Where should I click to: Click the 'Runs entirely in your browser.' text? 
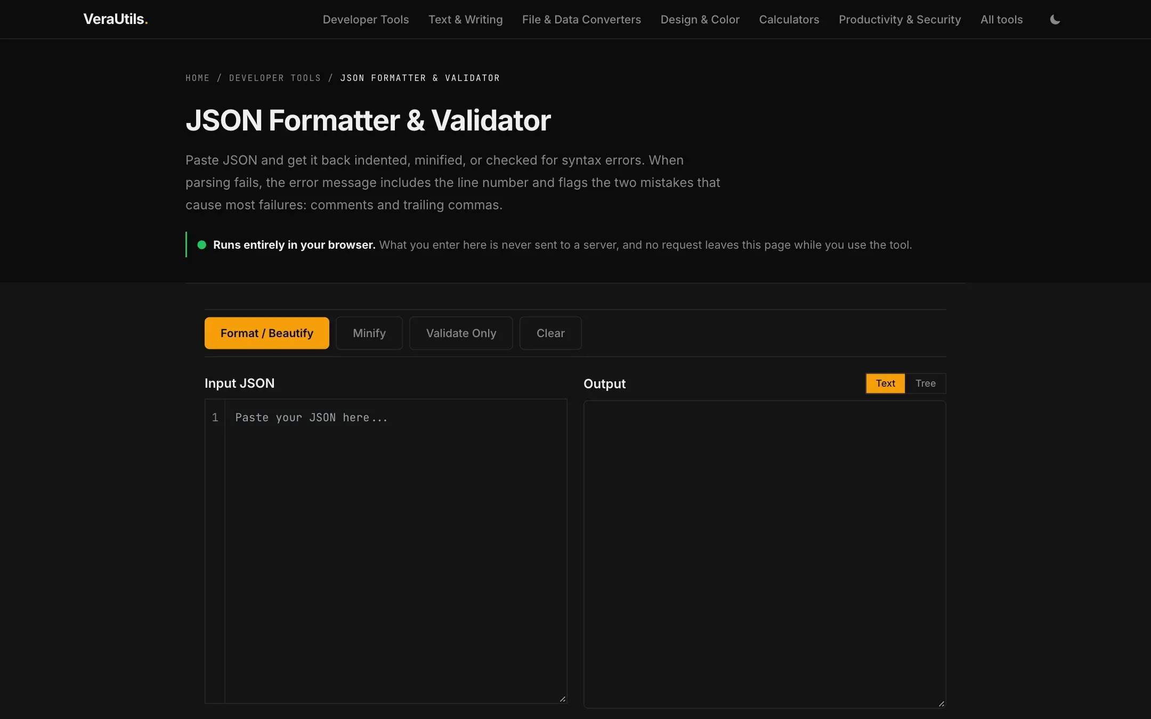click(x=294, y=245)
